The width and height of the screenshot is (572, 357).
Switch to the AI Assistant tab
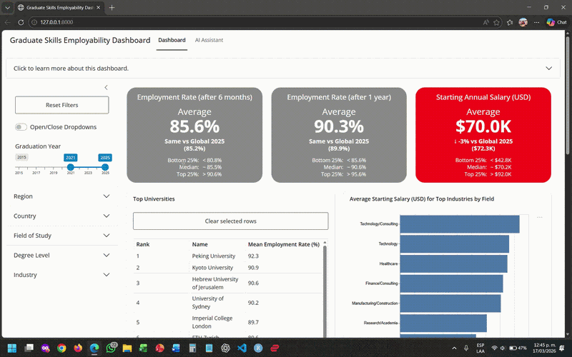pos(209,40)
